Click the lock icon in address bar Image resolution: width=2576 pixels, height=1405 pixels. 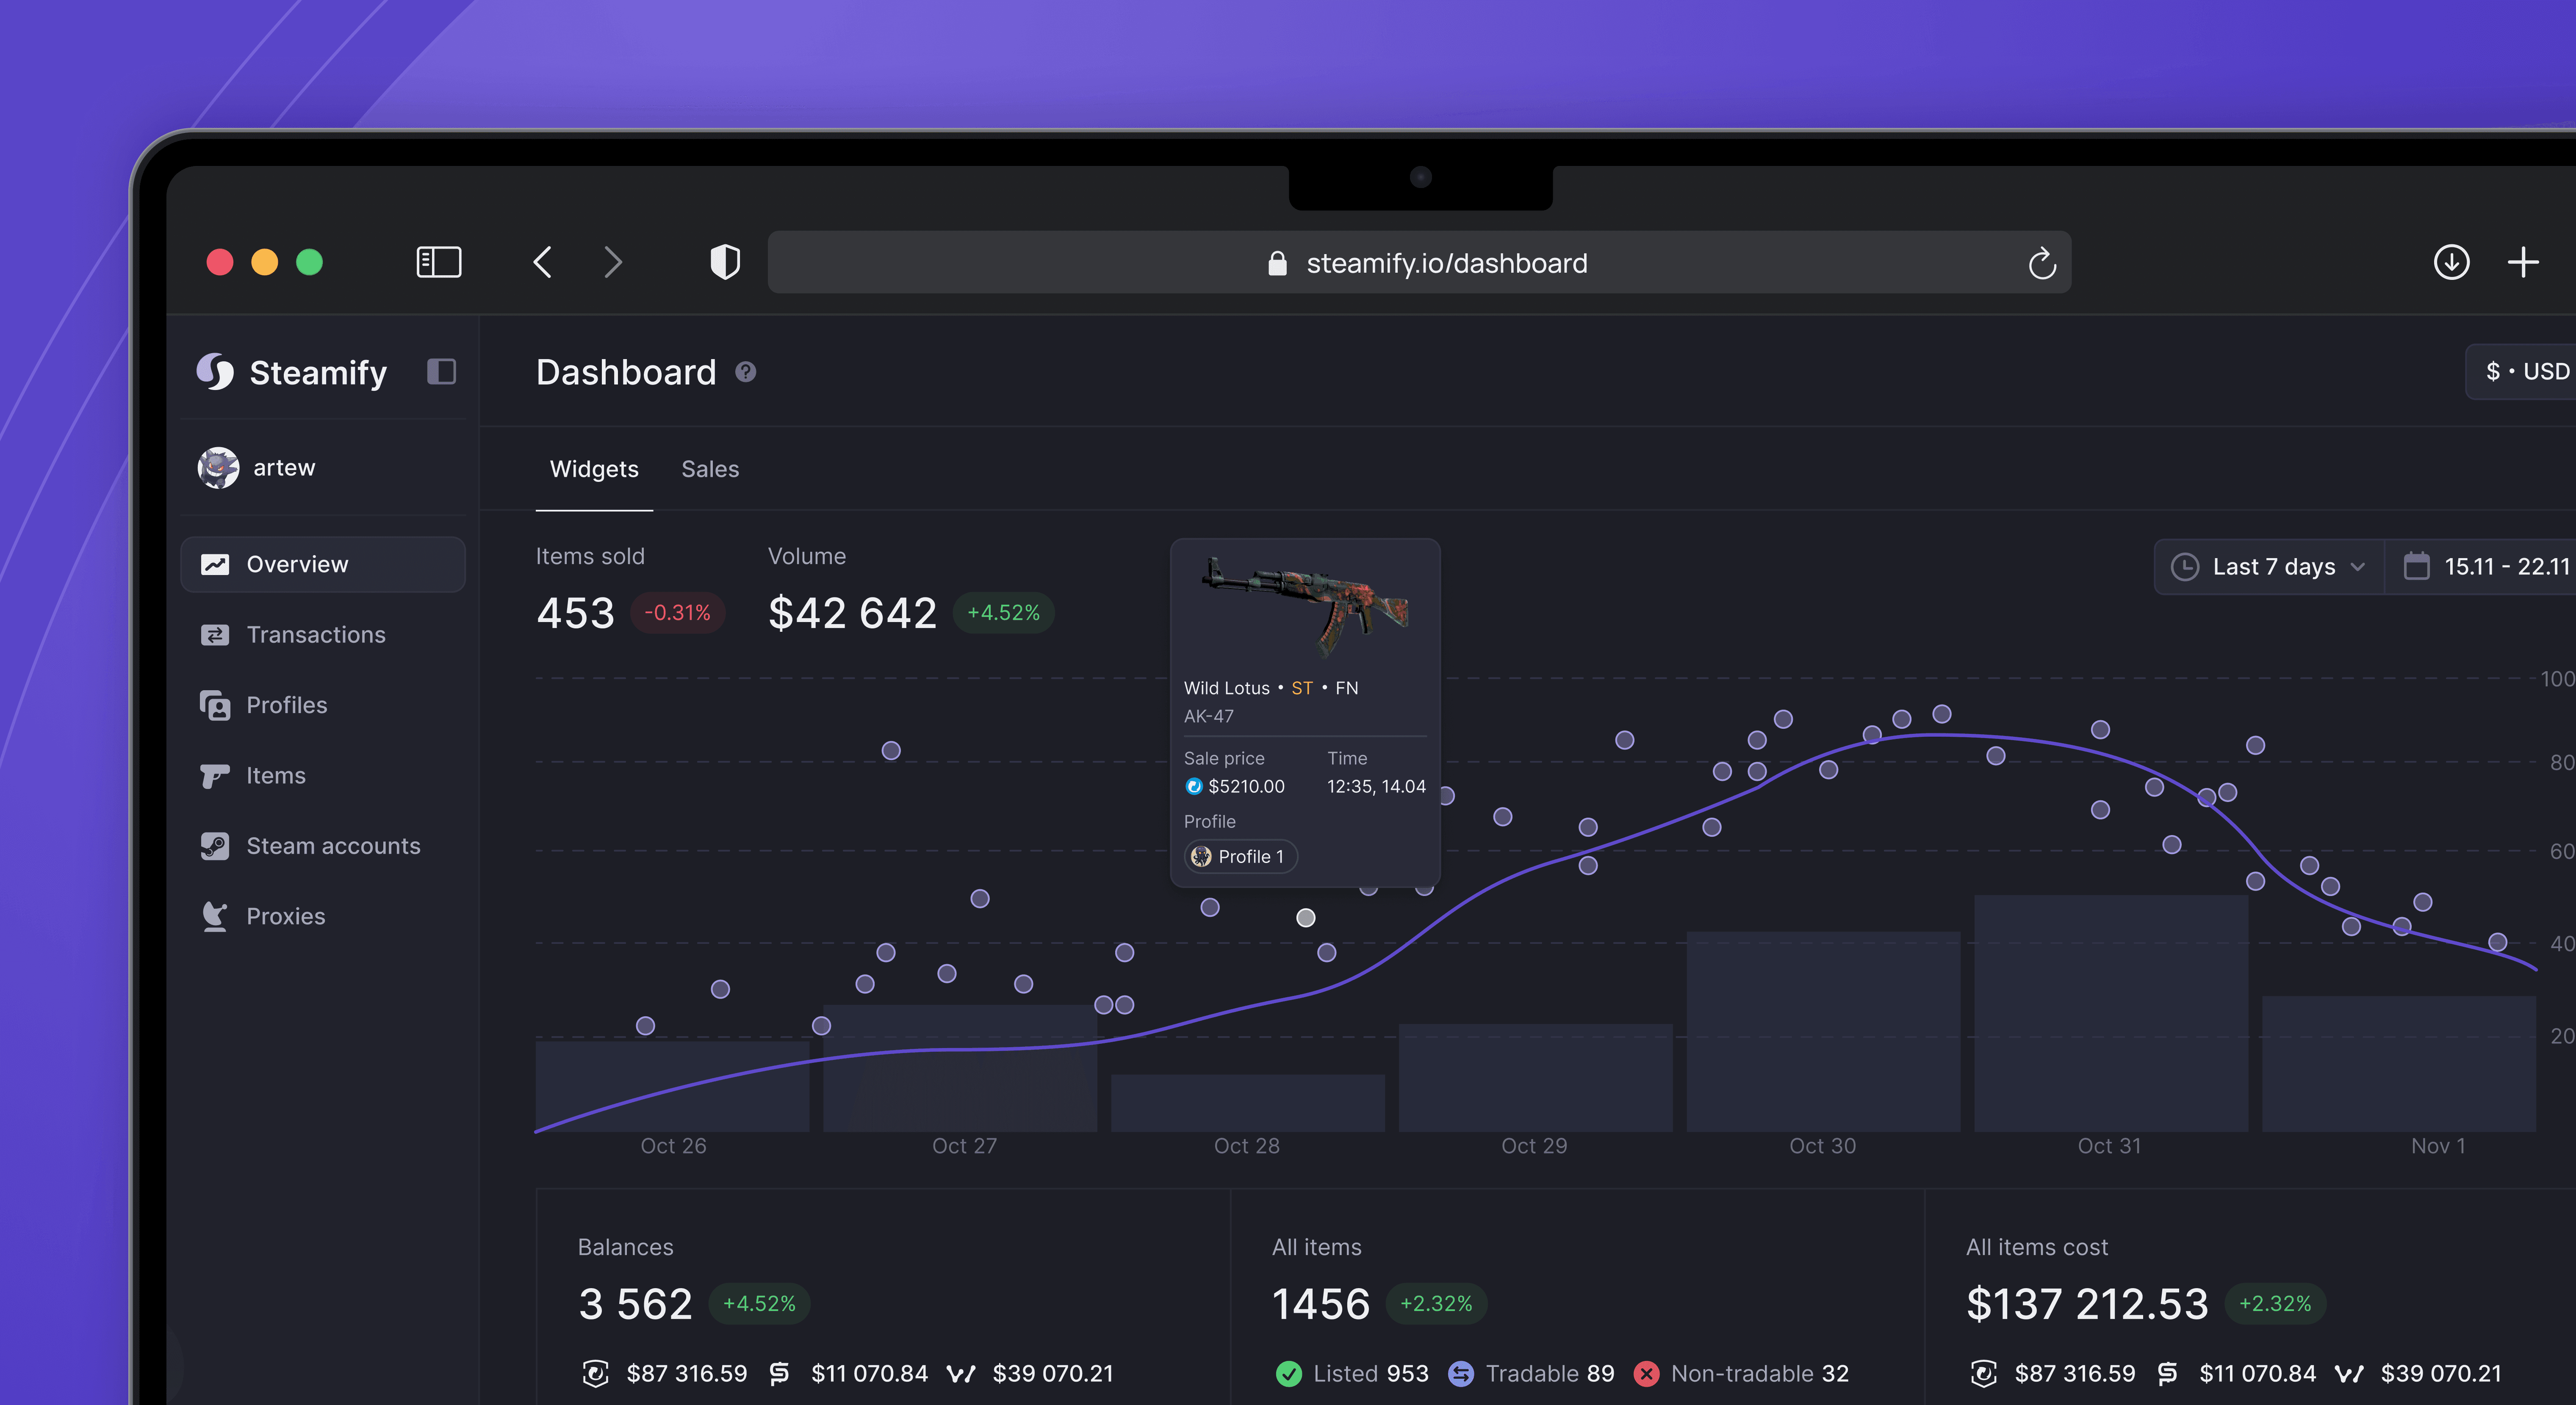click(x=1277, y=263)
